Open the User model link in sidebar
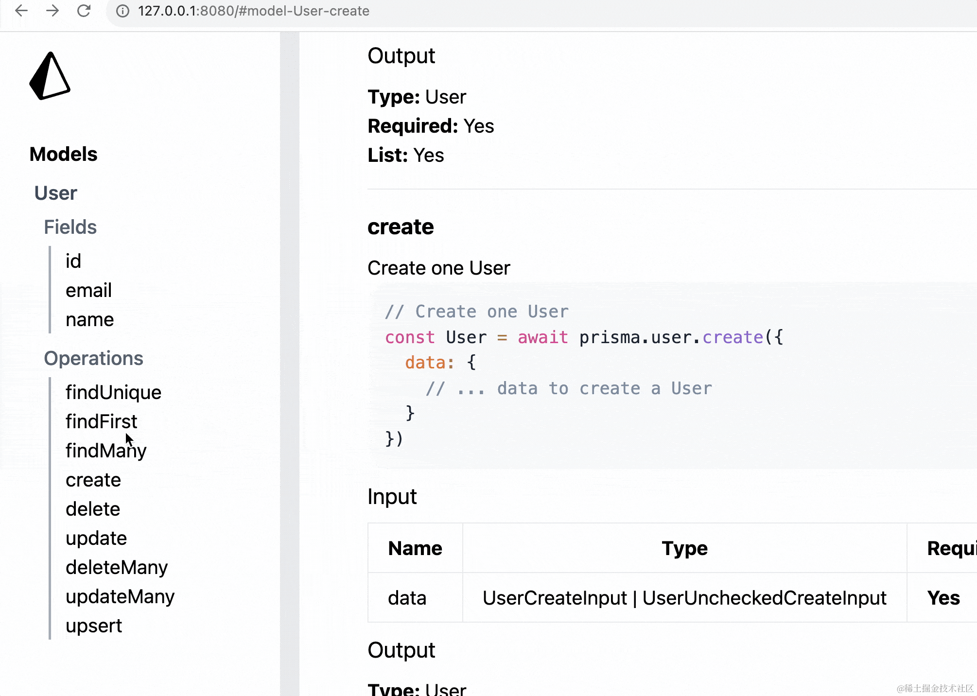 click(55, 193)
